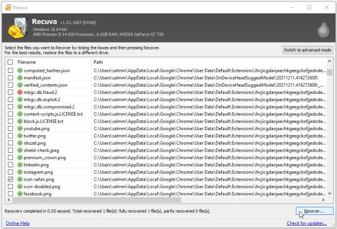Select the shield-check.jpeg filename
This screenshot has width=337, height=229.
[41, 150]
